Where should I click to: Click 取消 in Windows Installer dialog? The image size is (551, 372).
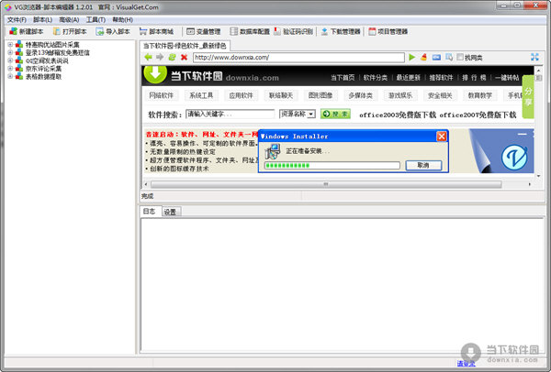pos(423,165)
